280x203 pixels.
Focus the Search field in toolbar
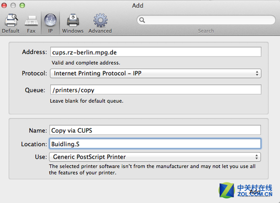(x=206, y=20)
